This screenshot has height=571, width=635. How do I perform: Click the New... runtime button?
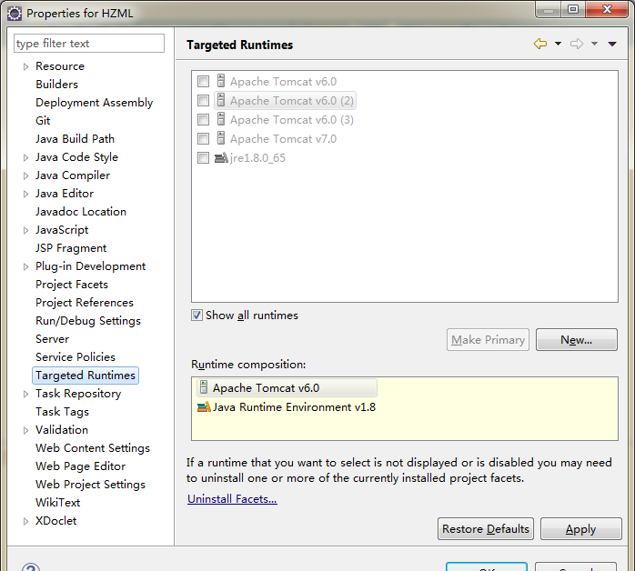pyautogui.click(x=576, y=339)
